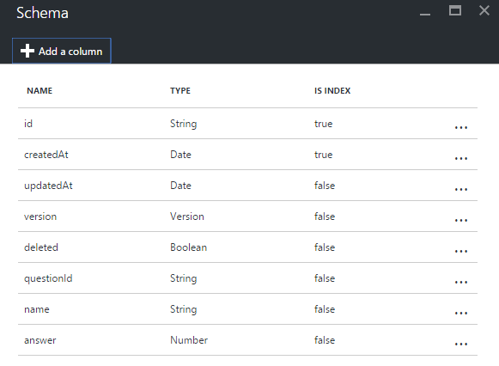499x366 pixels.
Task: Open the ellipsis menu for answer row
Action: pos(461,344)
